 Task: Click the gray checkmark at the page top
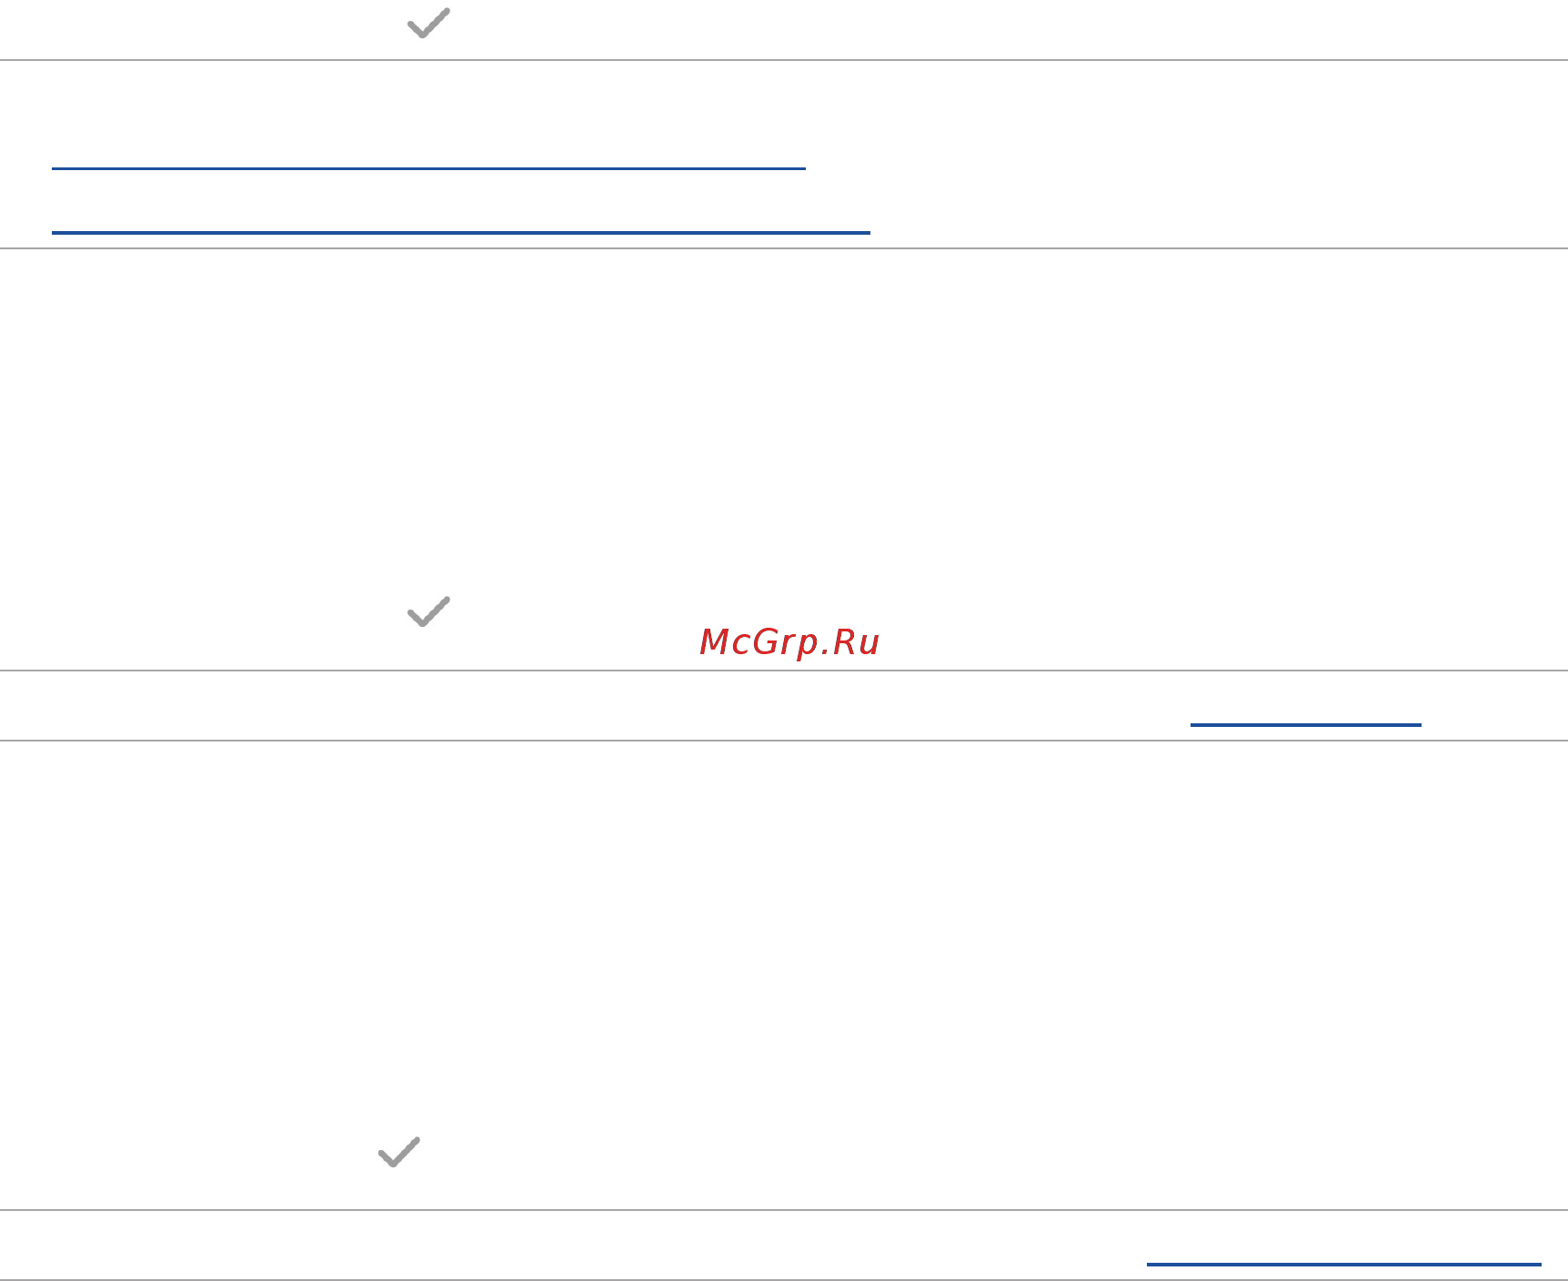point(428,24)
